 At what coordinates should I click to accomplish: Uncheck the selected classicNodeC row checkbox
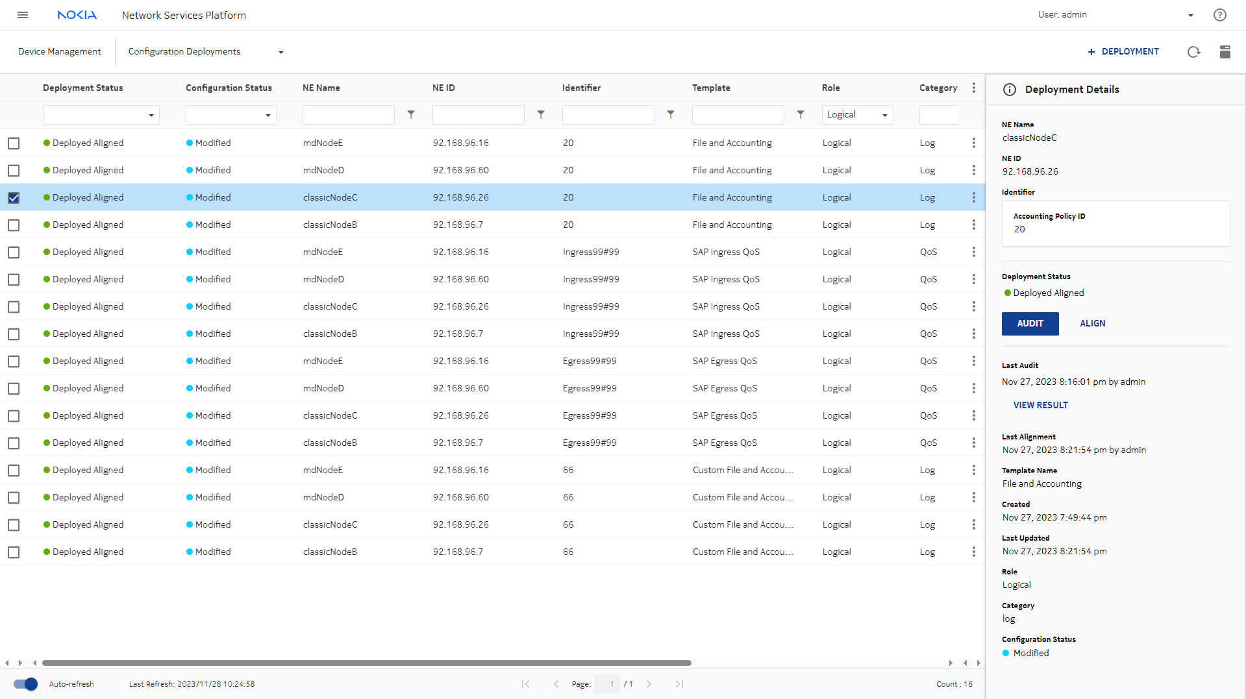pyautogui.click(x=14, y=198)
